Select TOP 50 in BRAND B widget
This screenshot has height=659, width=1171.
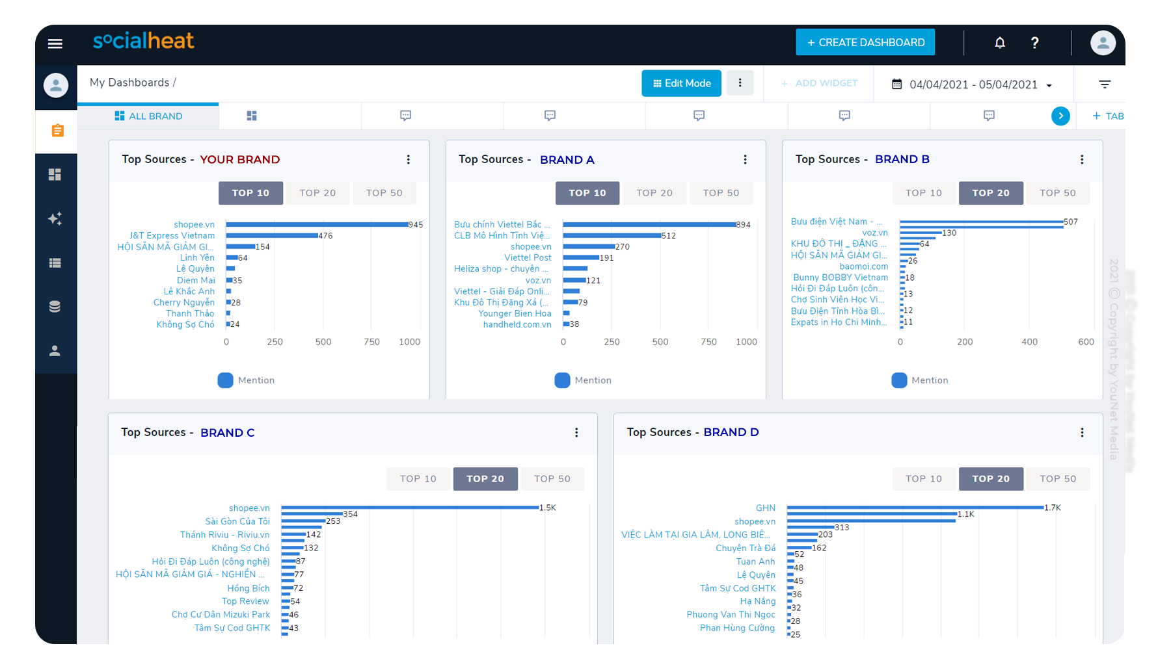1058,193
